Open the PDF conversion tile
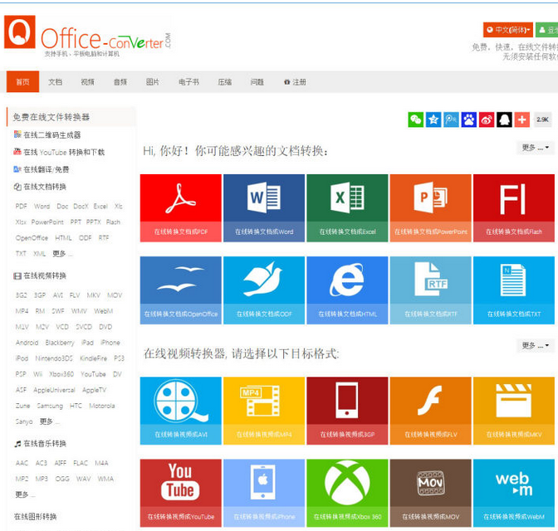 (x=180, y=208)
